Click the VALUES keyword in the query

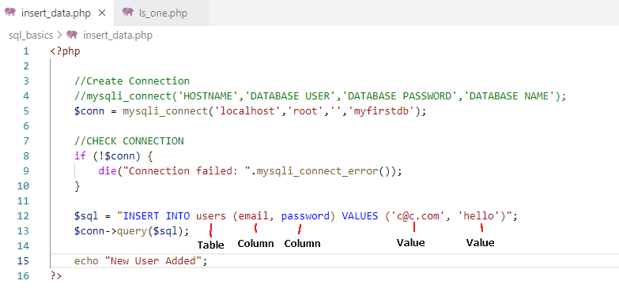(360, 216)
